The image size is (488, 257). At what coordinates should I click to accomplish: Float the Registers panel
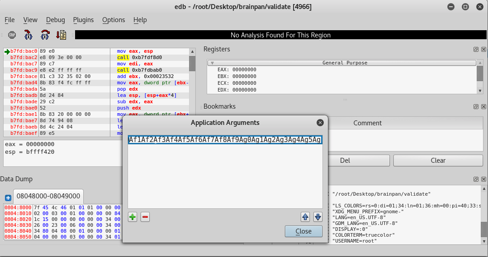click(x=476, y=49)
